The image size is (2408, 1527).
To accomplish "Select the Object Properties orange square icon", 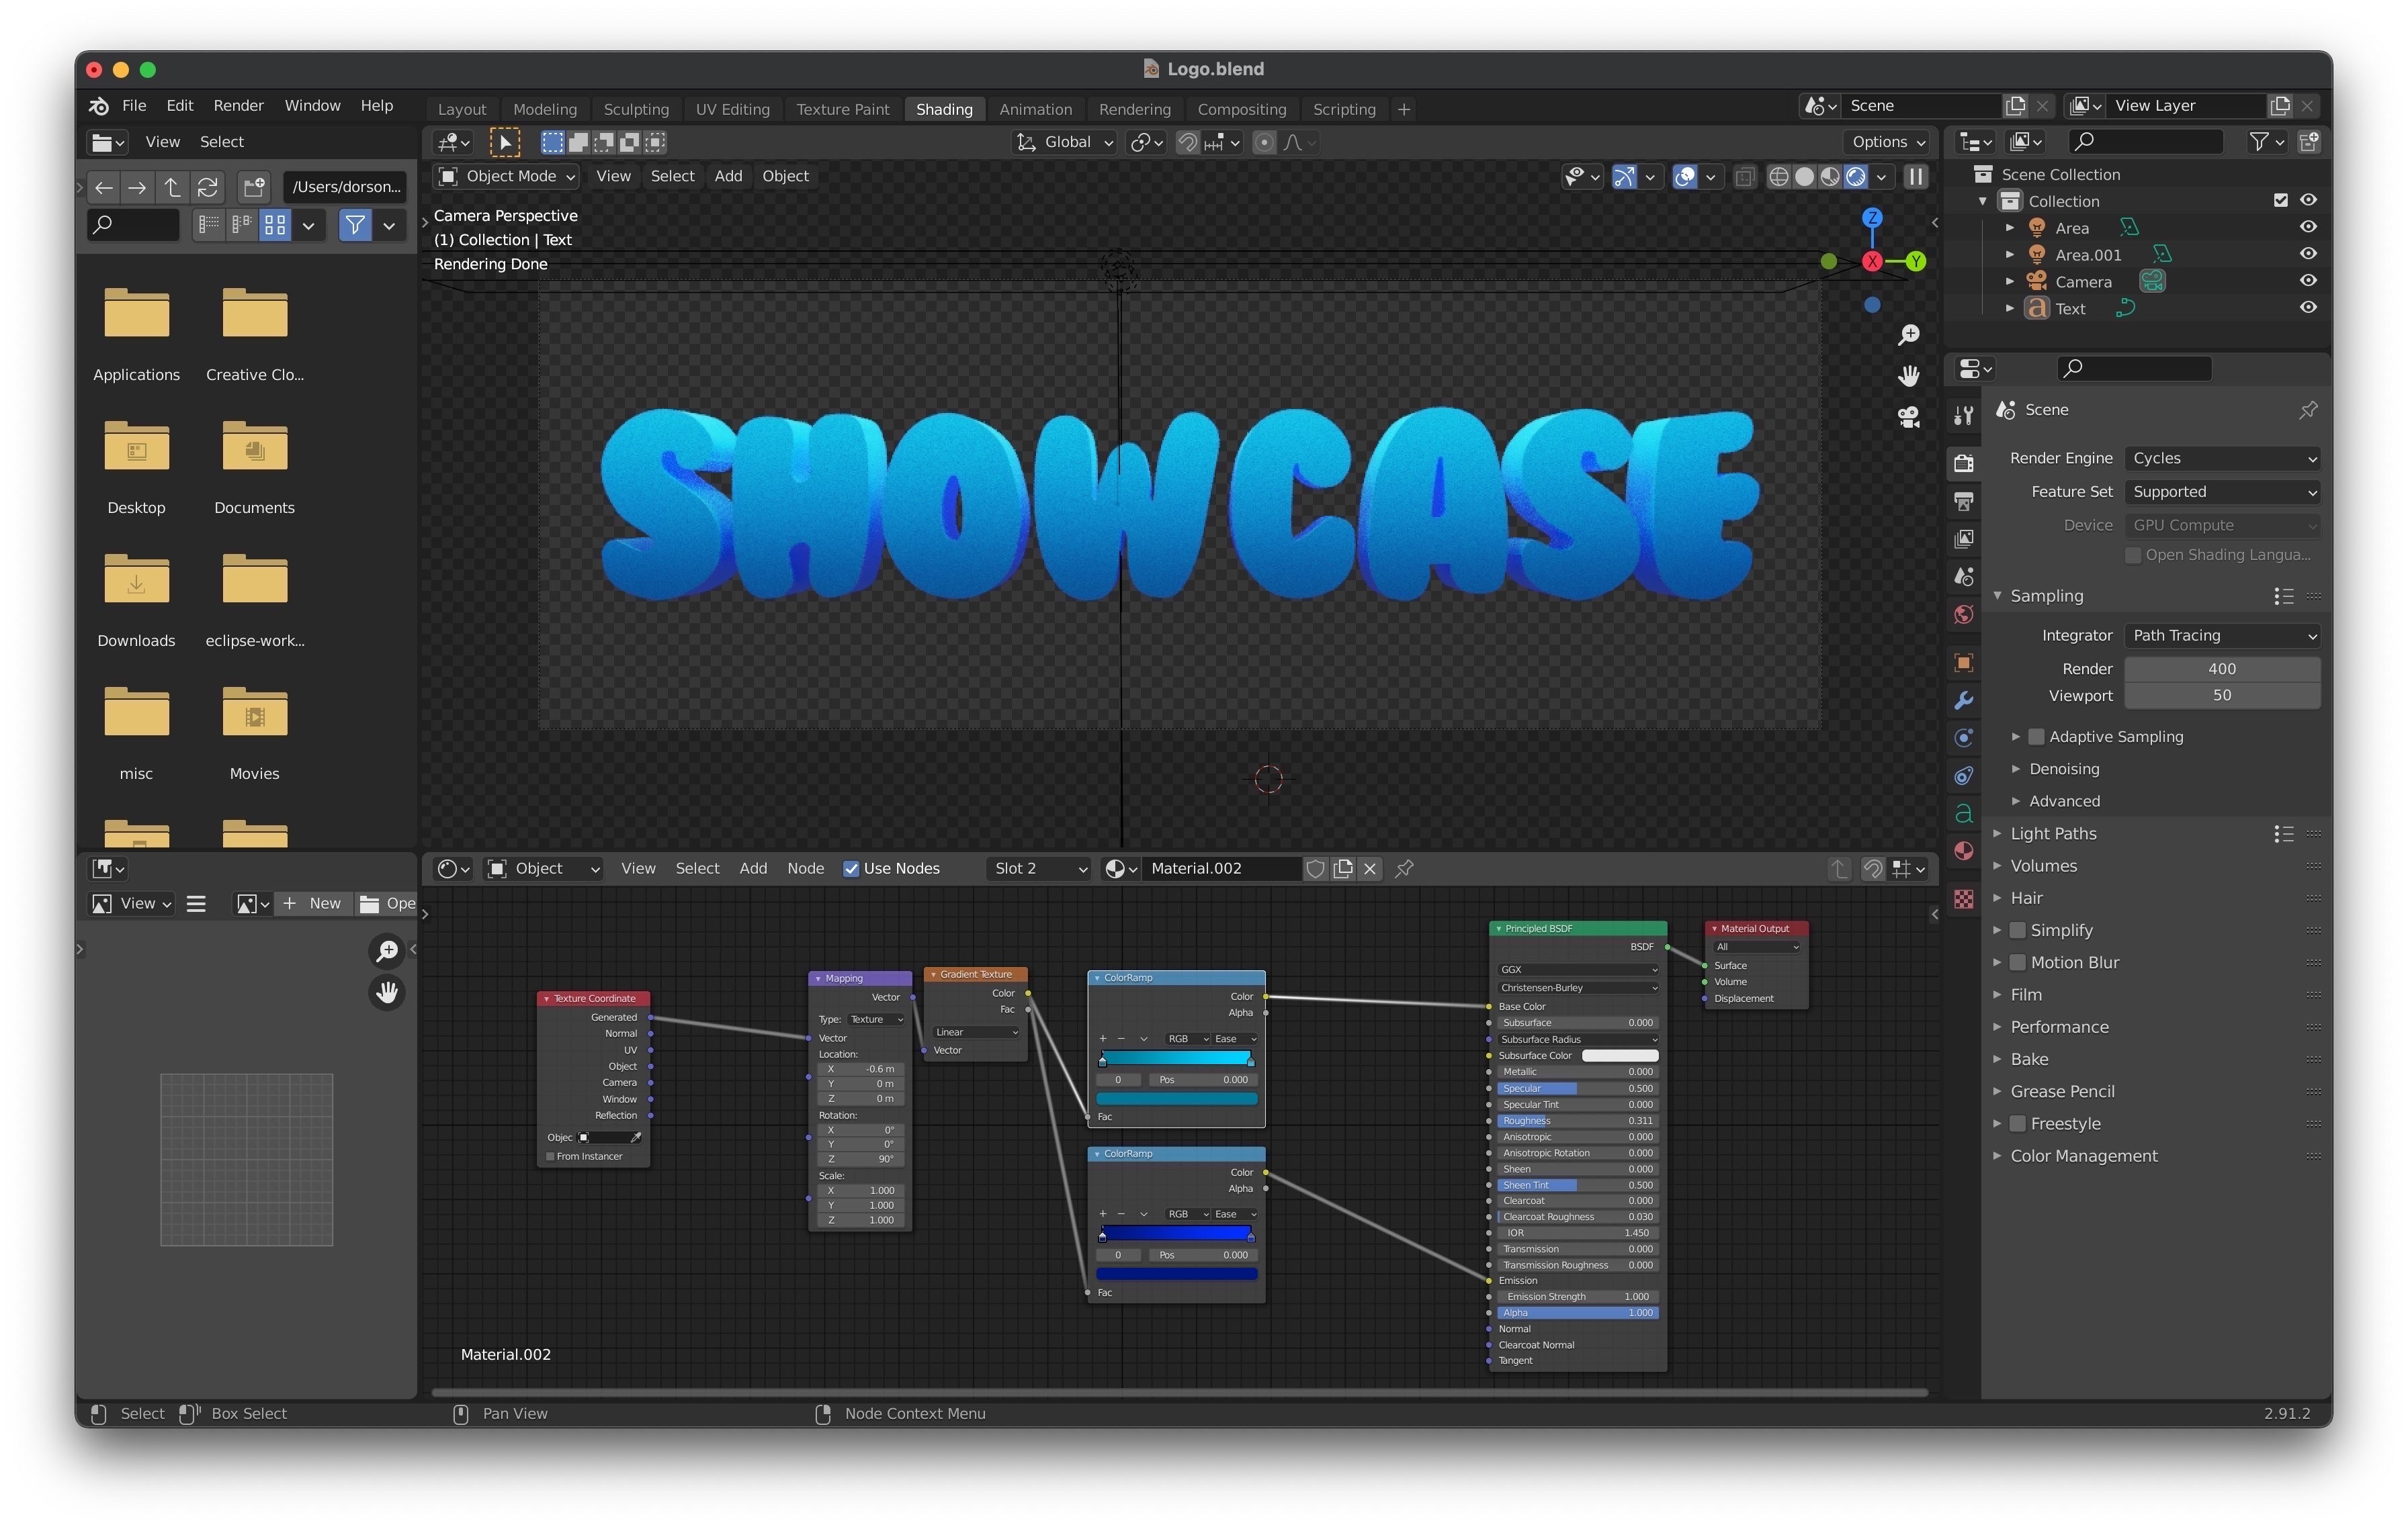I will [x=1963, y=661].
